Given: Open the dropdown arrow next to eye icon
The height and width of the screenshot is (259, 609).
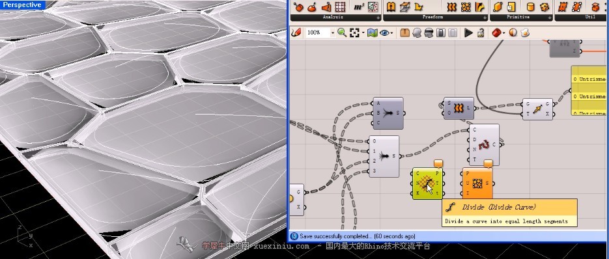Looking at the screenshot, I should 393,33.
